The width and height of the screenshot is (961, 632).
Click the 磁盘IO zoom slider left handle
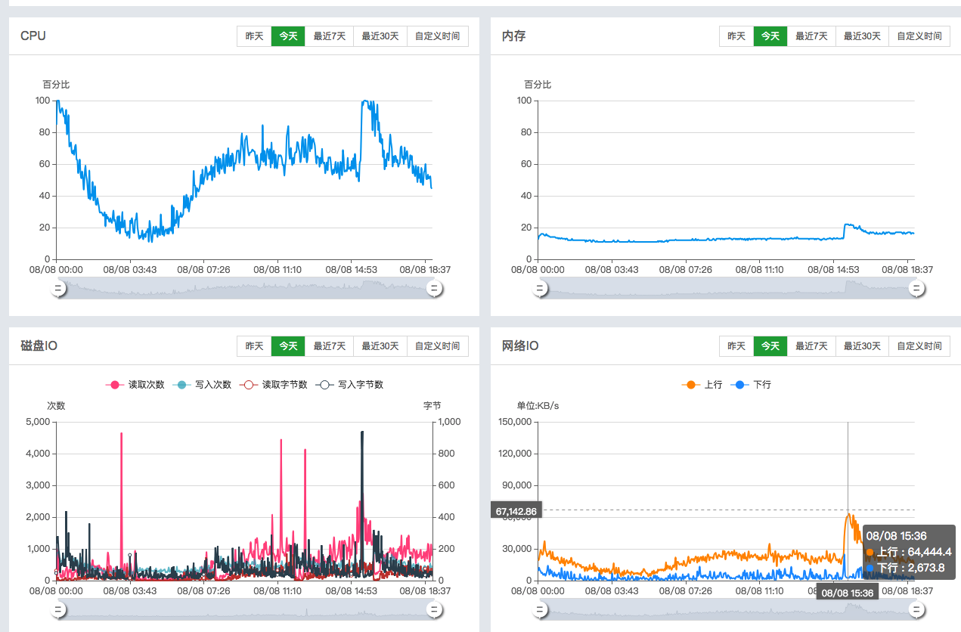point(58,609)
